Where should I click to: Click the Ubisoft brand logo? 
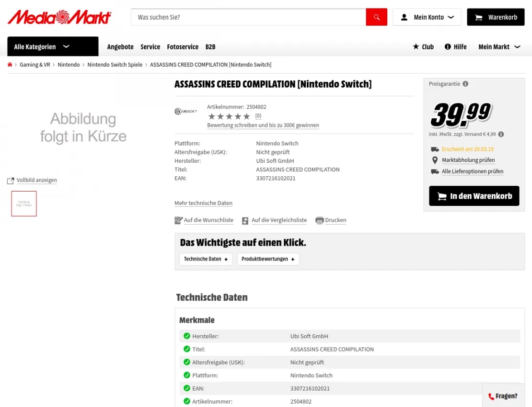click(185, 112)
